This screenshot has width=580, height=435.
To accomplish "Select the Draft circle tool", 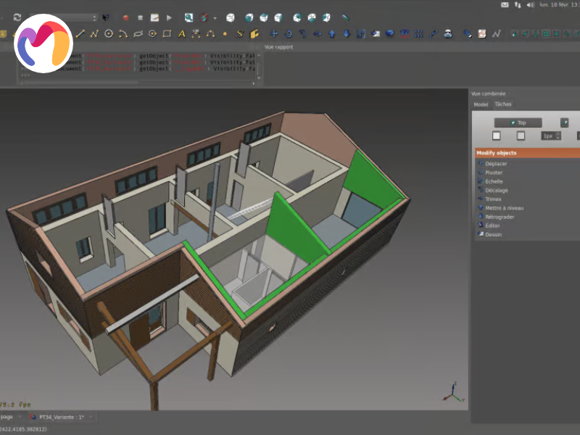I will point(109,33).
